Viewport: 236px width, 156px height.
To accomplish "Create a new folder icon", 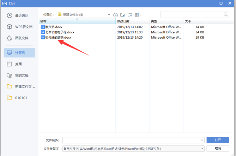I will (130, 15).
